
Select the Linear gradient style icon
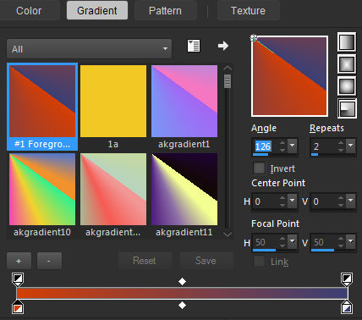[347, 41]
